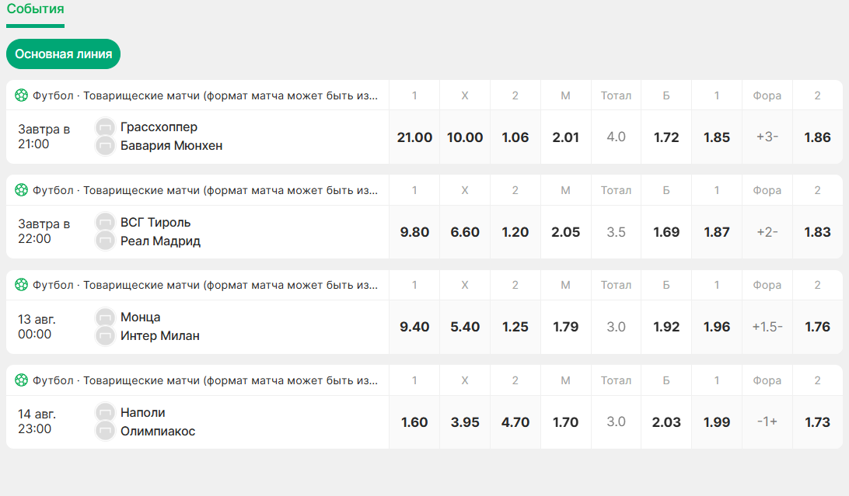Image resolution: width=849 pixels, height=496 pixels.
Task: Select handicap 2 odds 1.86
Action: (817, 137)
